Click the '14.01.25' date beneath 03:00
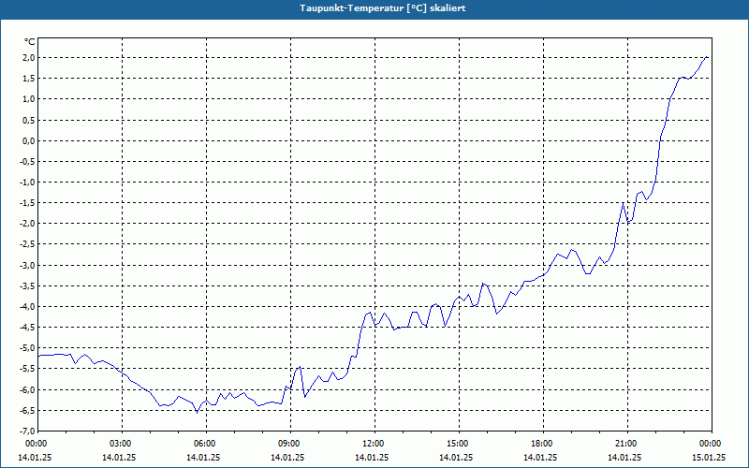Screen dimensions: 749x468 (x=119, y=457)
